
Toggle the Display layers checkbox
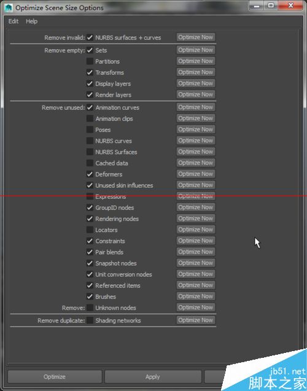point(90,83)
